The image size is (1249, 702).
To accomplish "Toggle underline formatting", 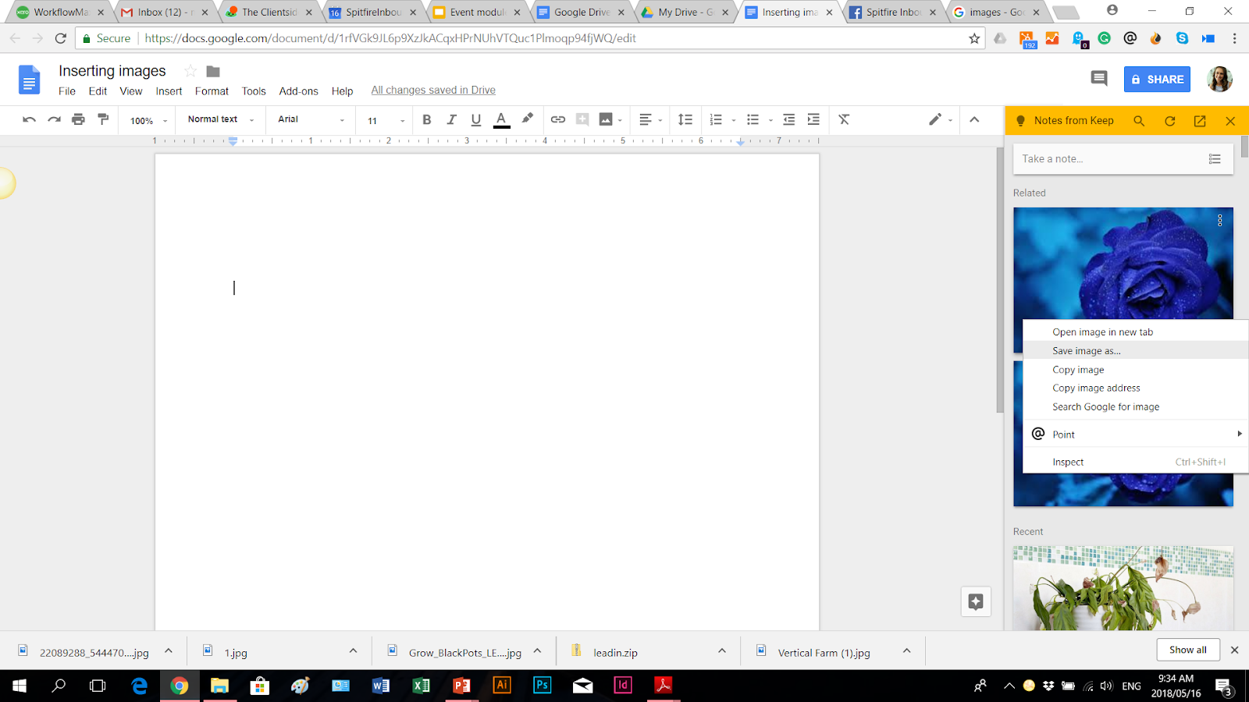I will coord(475,119).
